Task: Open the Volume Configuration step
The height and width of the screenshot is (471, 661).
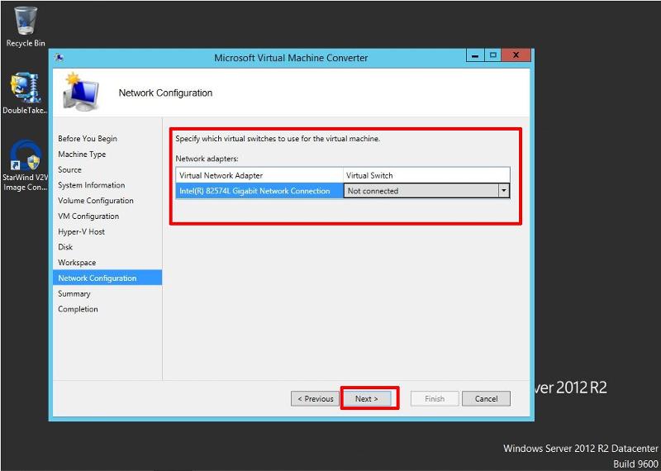Action: [x=96, y=201]
